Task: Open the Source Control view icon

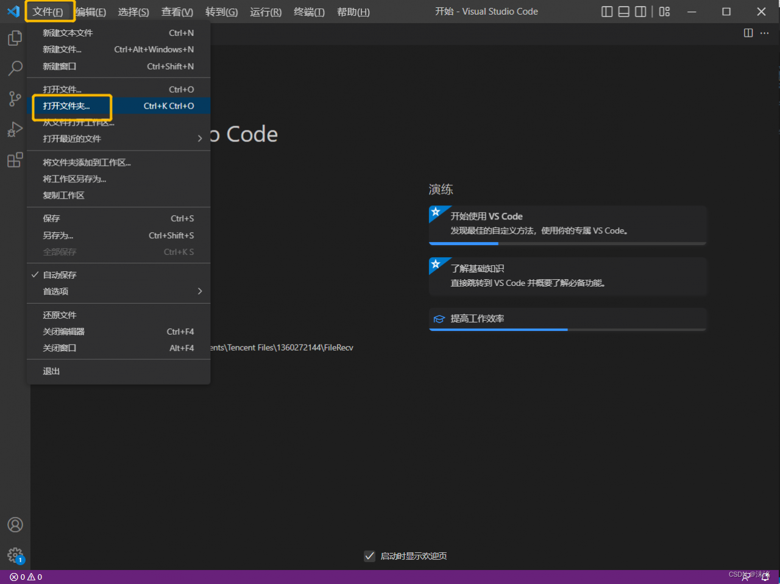Action: tap(15, 99)
